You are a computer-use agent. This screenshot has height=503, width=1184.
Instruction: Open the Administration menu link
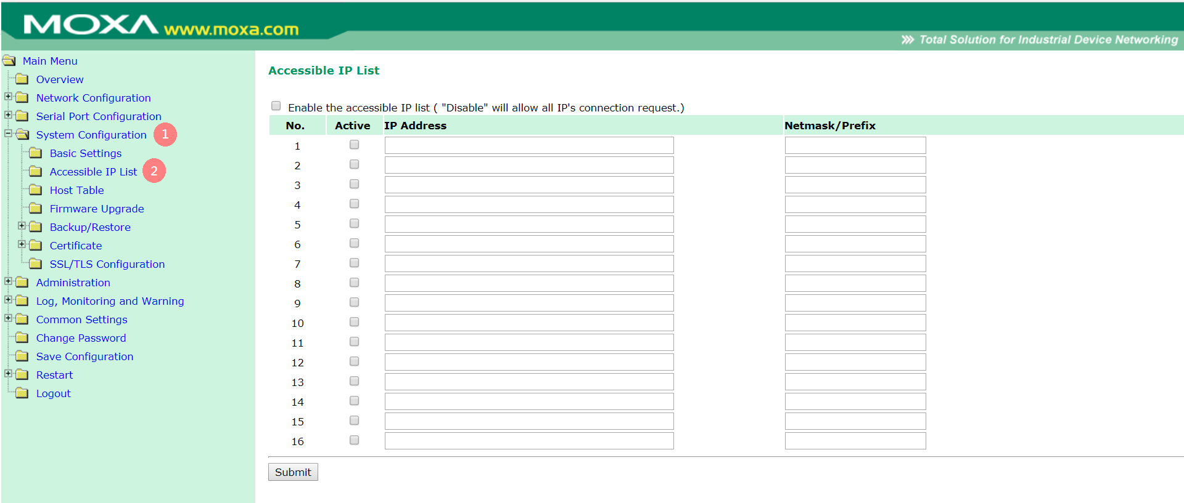(x=73, y=283)
